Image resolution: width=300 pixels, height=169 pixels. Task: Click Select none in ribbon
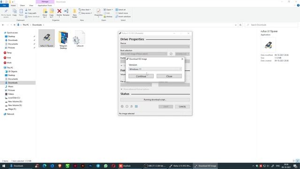pos(122,13)
